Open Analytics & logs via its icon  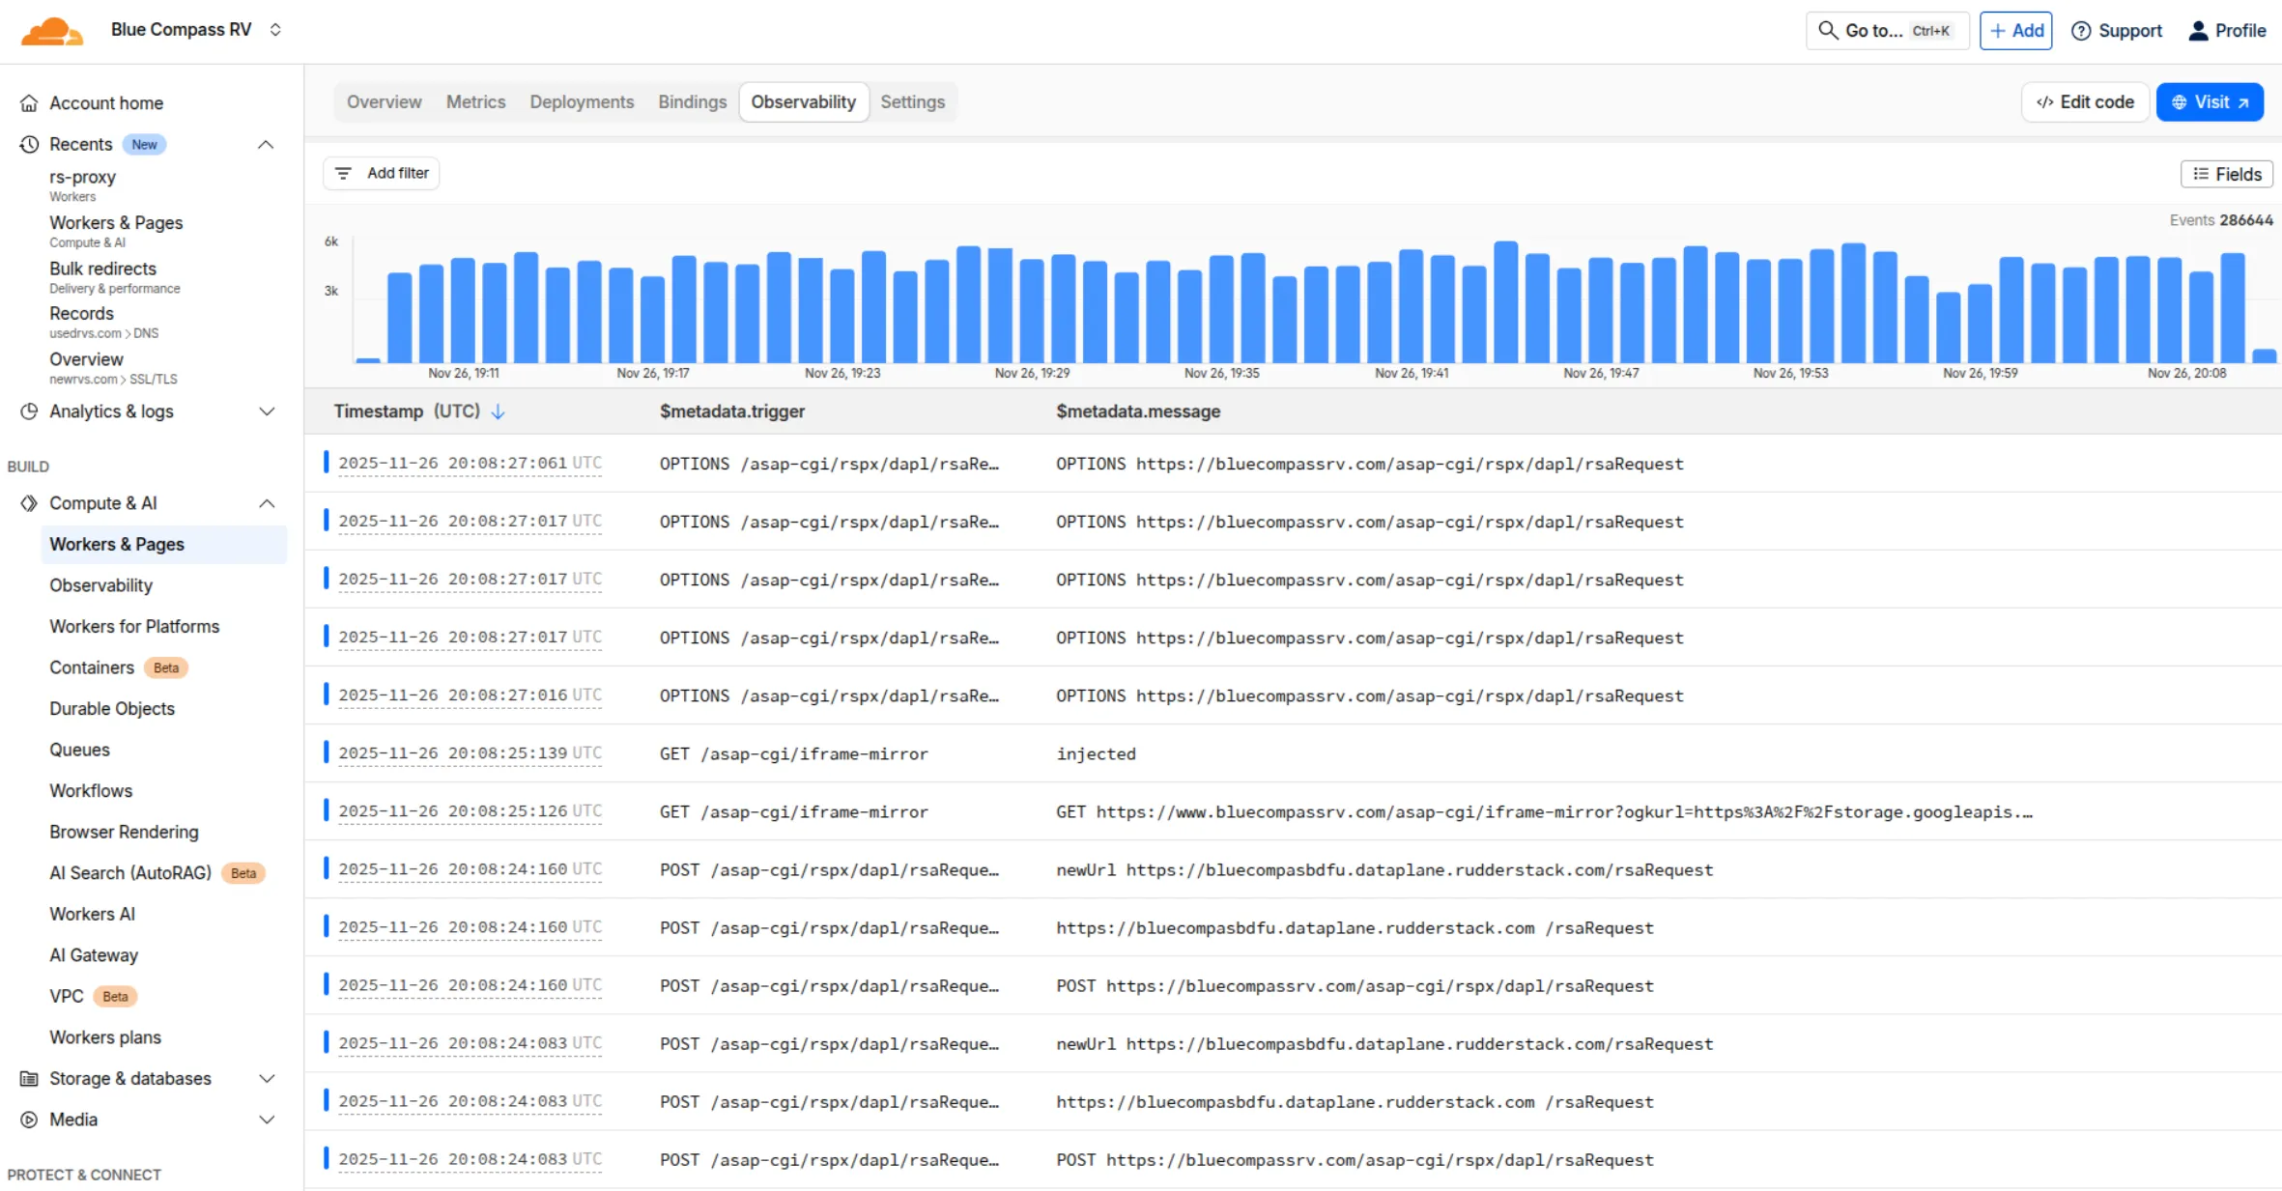pyautogui.click(x=29, y=411)
